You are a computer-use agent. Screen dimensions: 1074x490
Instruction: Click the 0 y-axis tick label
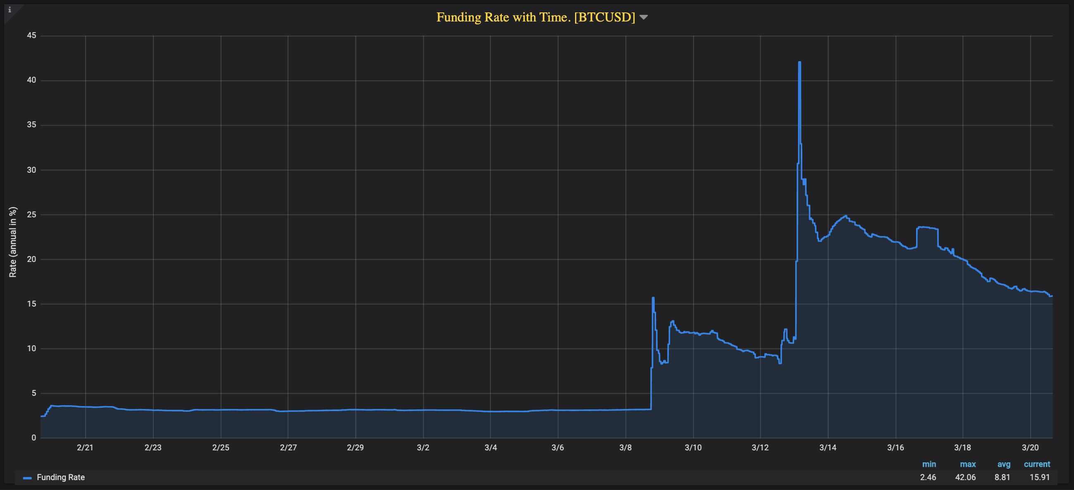click(34, 438)
